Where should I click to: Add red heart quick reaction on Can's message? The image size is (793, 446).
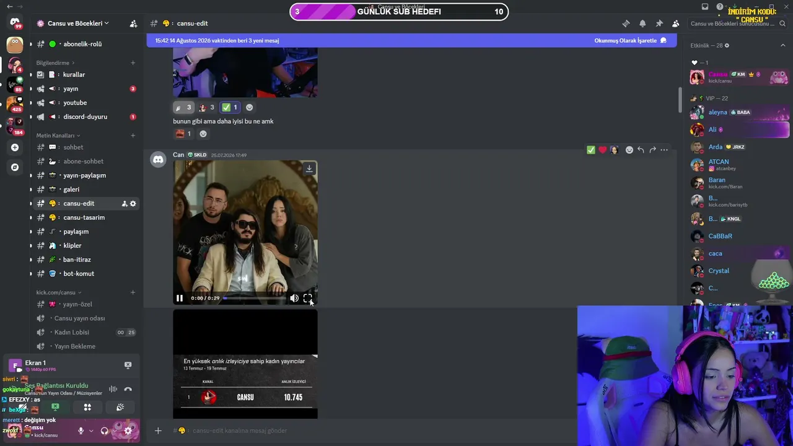pyautogui.click(x=602, y=150)
